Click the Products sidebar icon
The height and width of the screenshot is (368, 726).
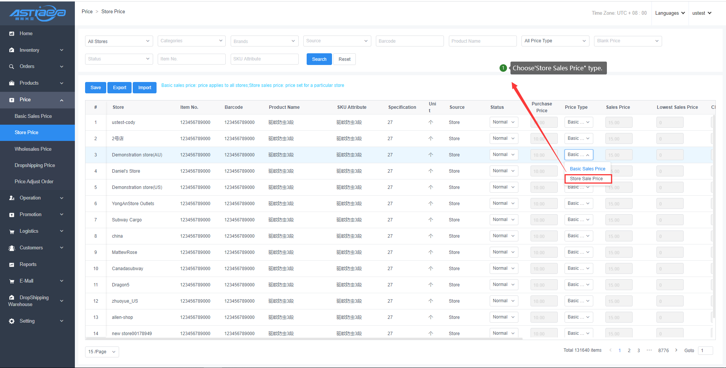click(12, 83)
